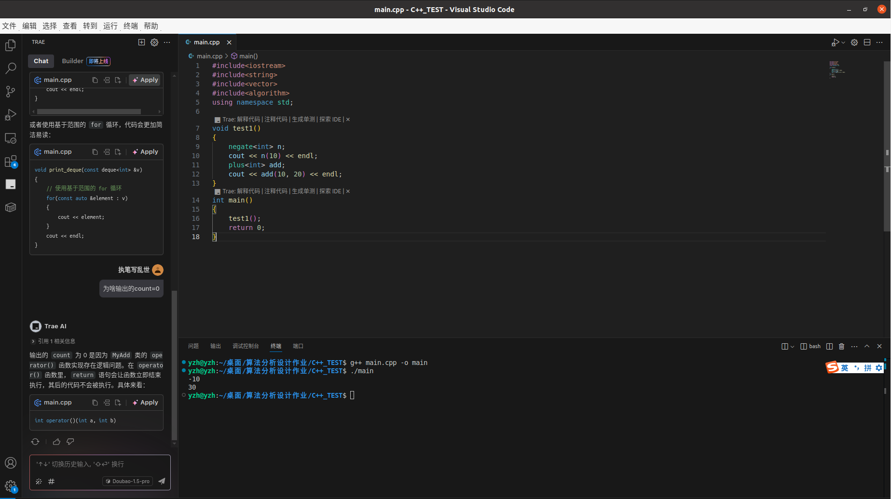The height and width of the screenshot is (499, 891).
Task: Regenerate the Trae AI response
Action: 35,442
